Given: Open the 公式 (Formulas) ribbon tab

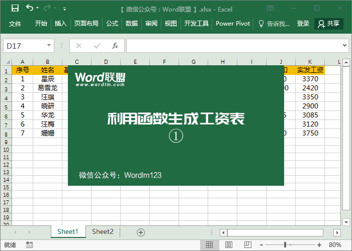Looking at the screenshot, I should pos(112,24).
